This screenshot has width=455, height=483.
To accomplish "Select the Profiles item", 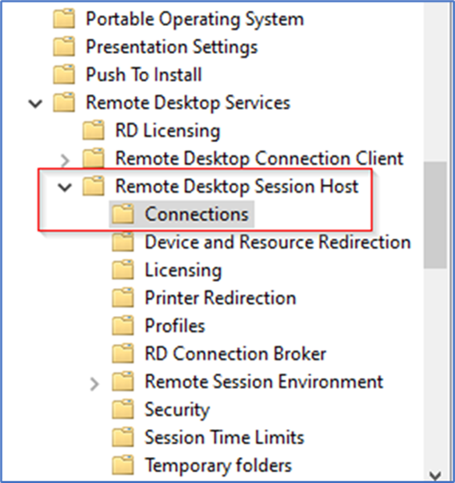I will pos(174,326).
